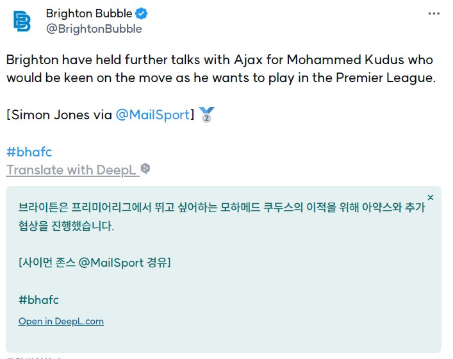This screenshot has width=453, height=359.
Task: Click Translate with DeepL
Action: pyautogui.click(x=71, y=170)
